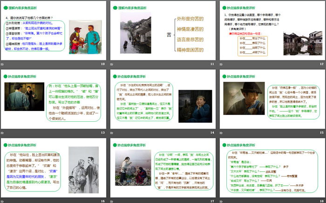Click the animation star icon under slide 17
The image size is (326, 203).
coord(112,201)
